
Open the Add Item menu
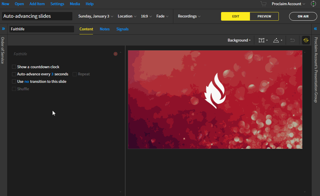point(37,4)
